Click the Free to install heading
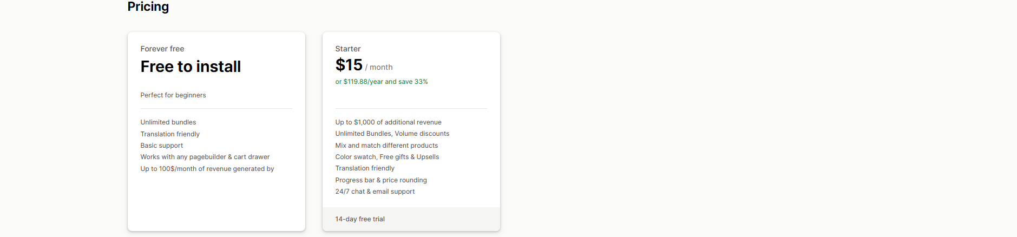This screenshot has width=1017, height=237. click(x=191, y=67)
